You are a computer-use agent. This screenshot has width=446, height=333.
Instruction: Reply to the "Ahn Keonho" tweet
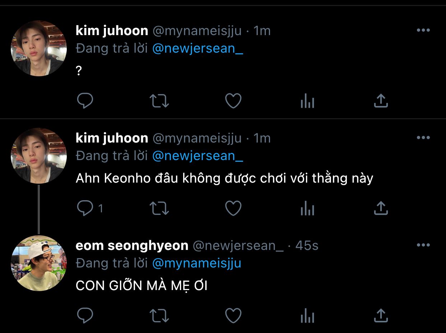coord(85,208)
